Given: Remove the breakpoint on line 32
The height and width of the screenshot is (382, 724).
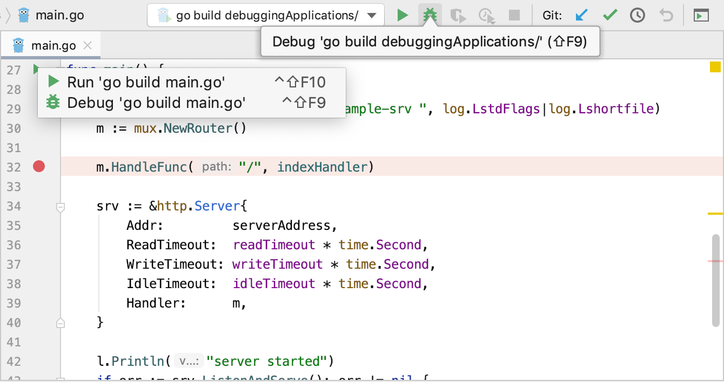Looking at the screenshot, I should (39, 167).
